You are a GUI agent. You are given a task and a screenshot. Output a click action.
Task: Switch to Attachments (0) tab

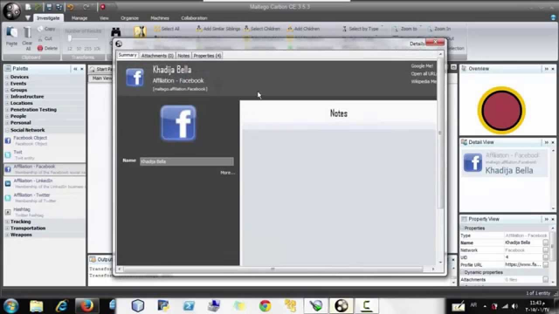157,56
